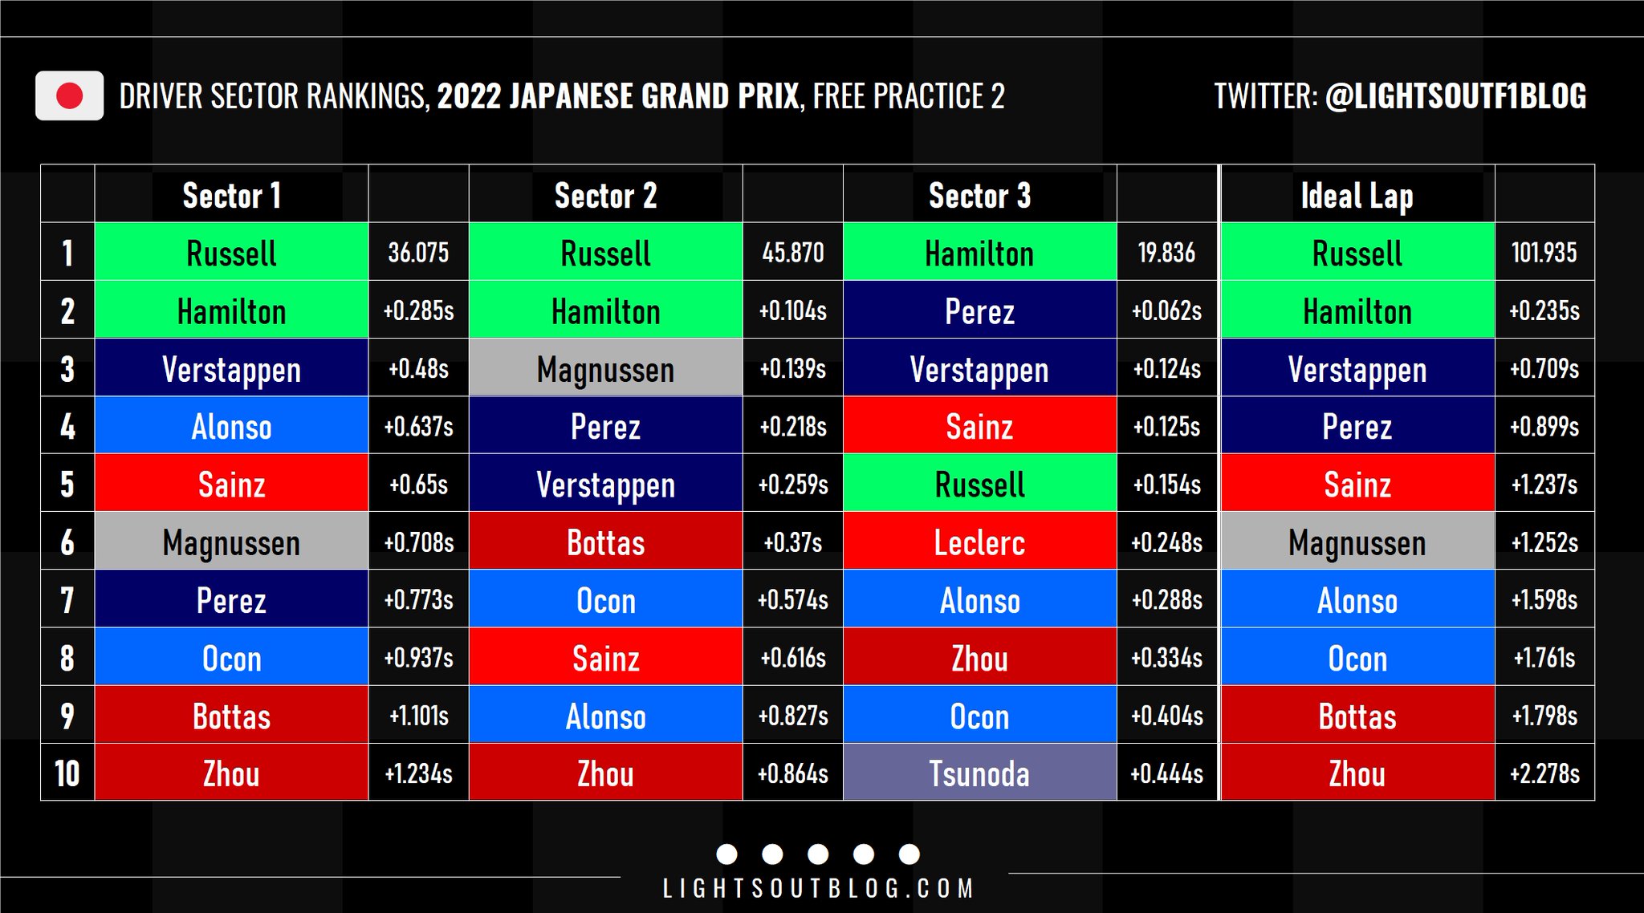Click the row number 10 cell

(x=67, y=773)
